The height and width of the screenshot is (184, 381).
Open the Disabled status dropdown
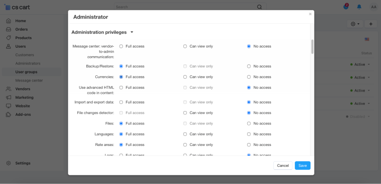pyautogui.click(x=358, y=117)
